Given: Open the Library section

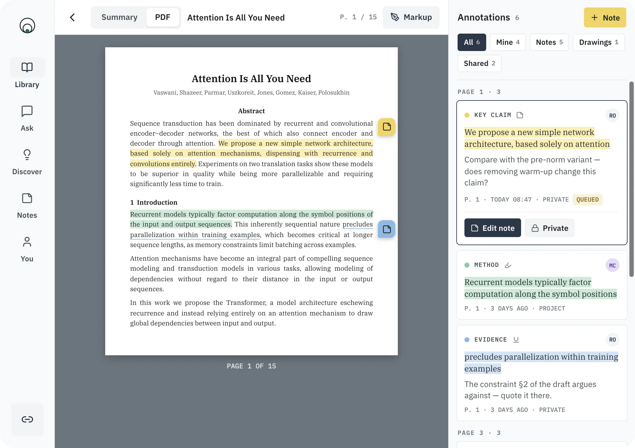Looking at the screenshot, I should point(27,74).
